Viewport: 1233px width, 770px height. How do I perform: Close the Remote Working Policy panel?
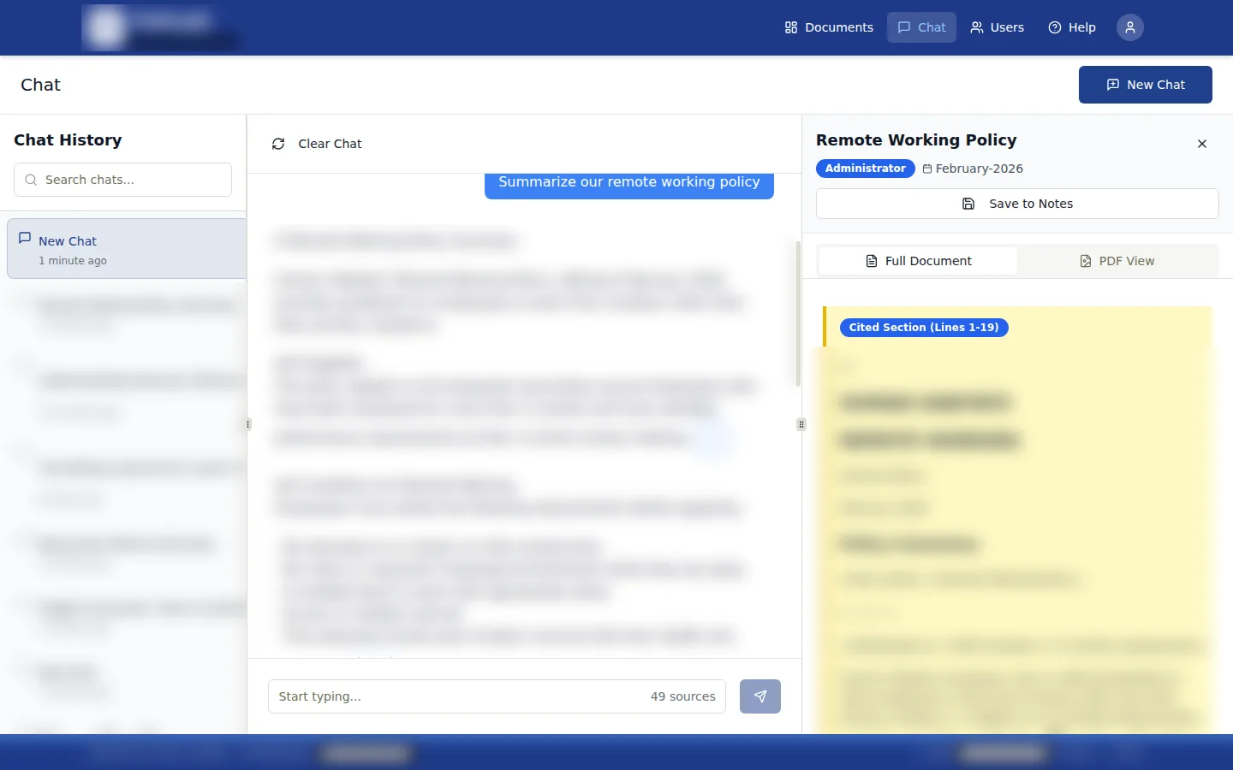pyautogui.click(x=1202, y=144)
